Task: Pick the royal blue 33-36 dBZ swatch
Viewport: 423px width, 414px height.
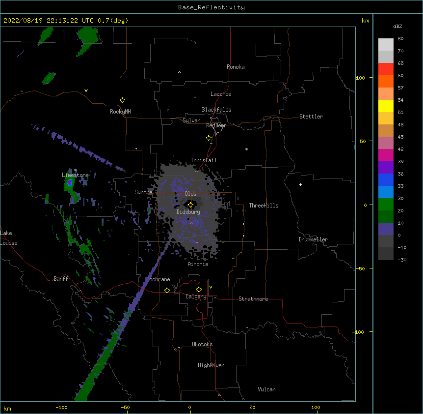Action: coord(386,179)
